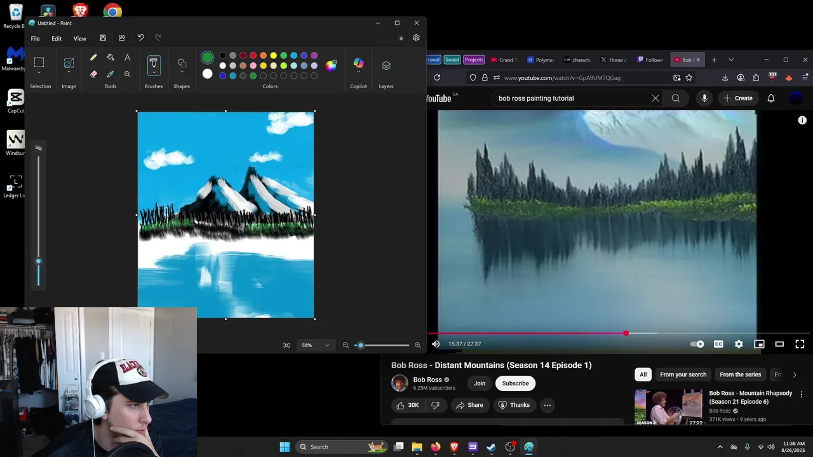Open YouTube player settings gear
Image resolution: width=813 pixels, height=457 pixels.
739,344
